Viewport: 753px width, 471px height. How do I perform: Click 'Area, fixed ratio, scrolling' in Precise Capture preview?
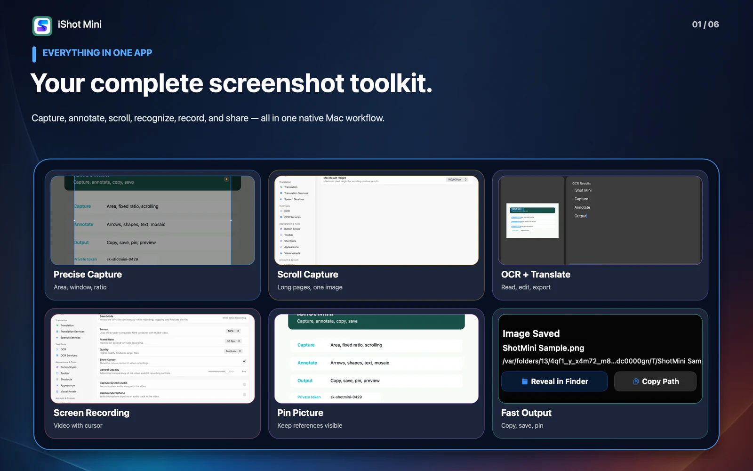click(x=132, y=206)
